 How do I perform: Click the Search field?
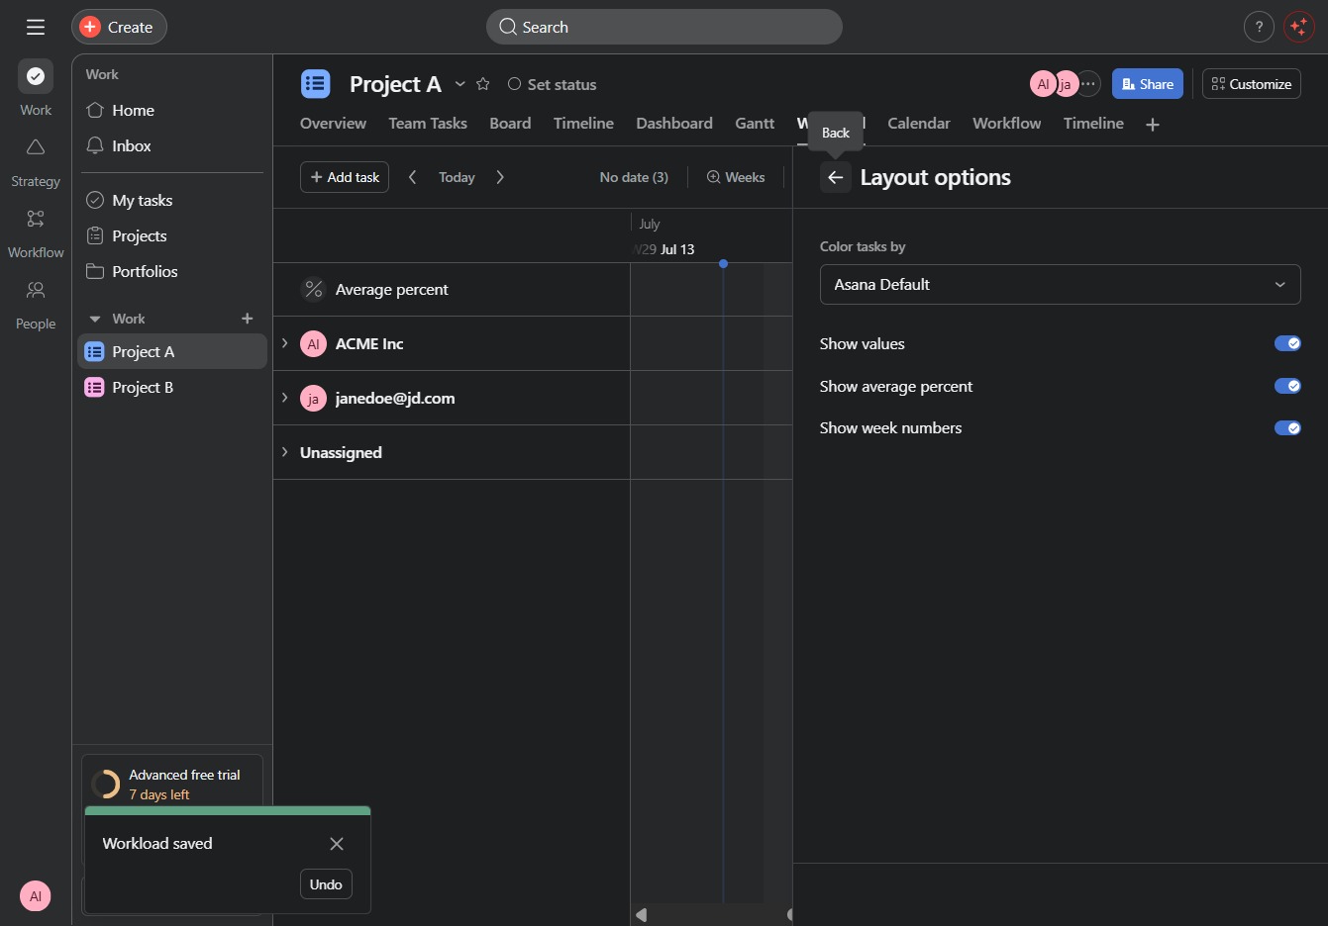click(x=664, y=27)
